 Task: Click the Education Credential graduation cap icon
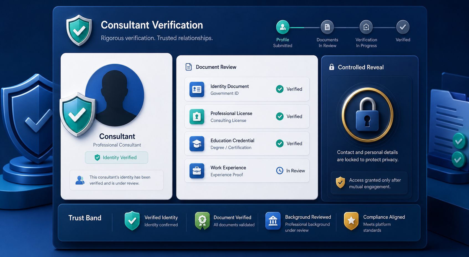click(197, 144)
